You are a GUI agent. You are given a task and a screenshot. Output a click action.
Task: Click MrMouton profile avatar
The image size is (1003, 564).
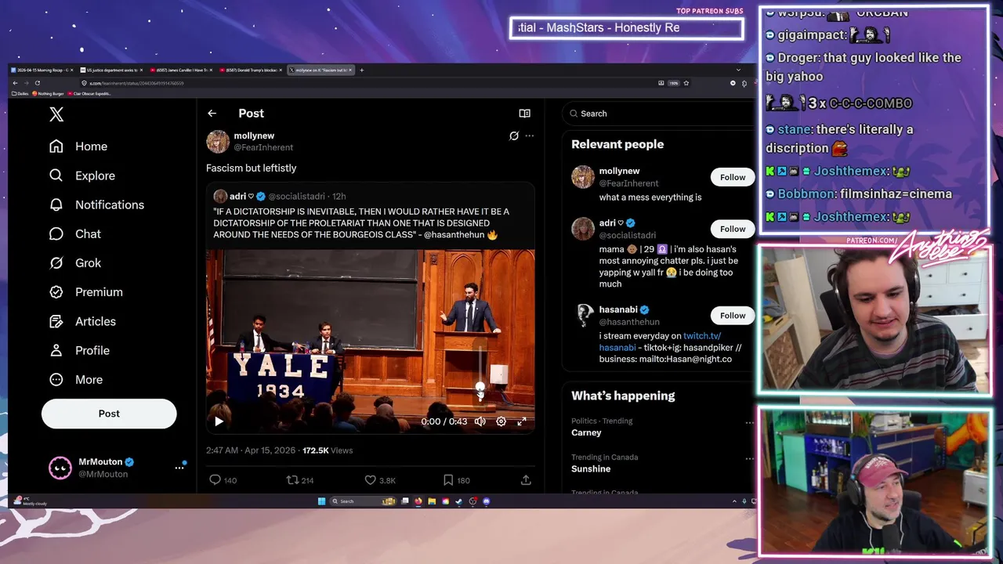[x=60, y=468]
